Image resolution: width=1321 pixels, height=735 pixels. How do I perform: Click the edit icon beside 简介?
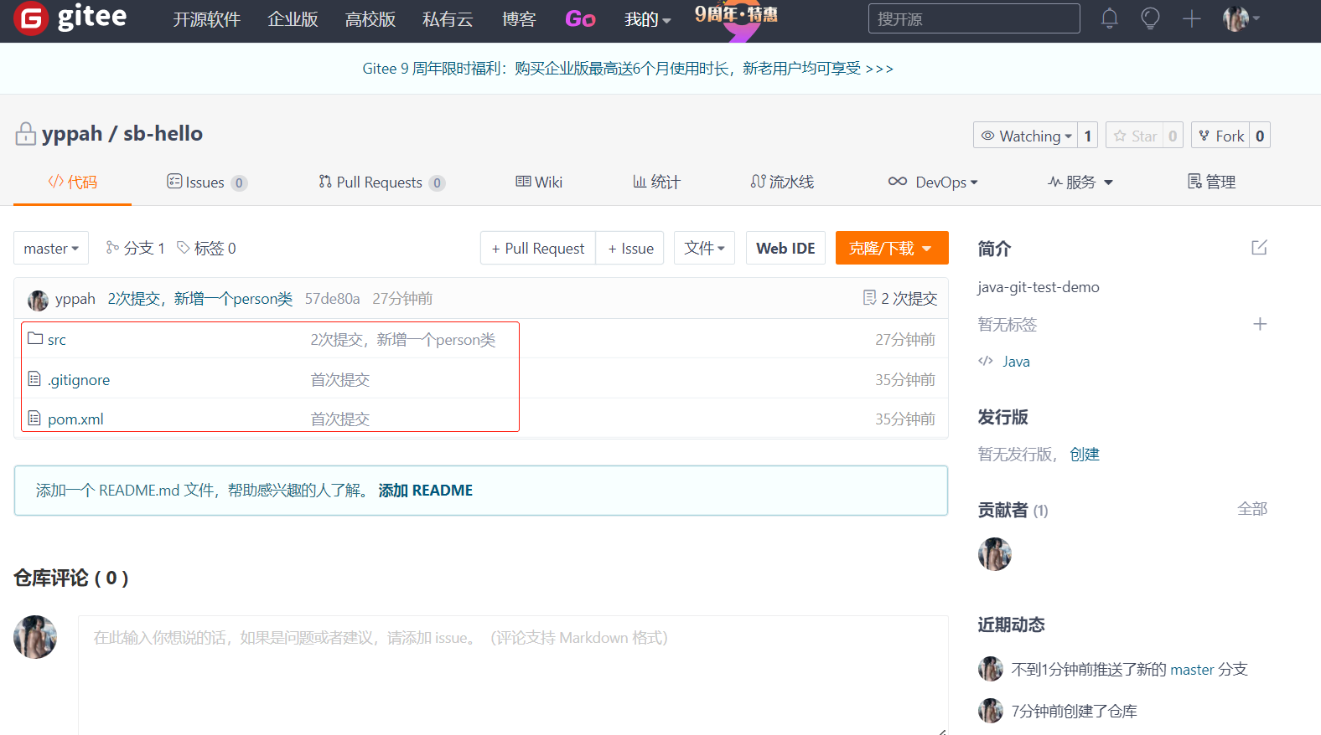[1259, 248]
